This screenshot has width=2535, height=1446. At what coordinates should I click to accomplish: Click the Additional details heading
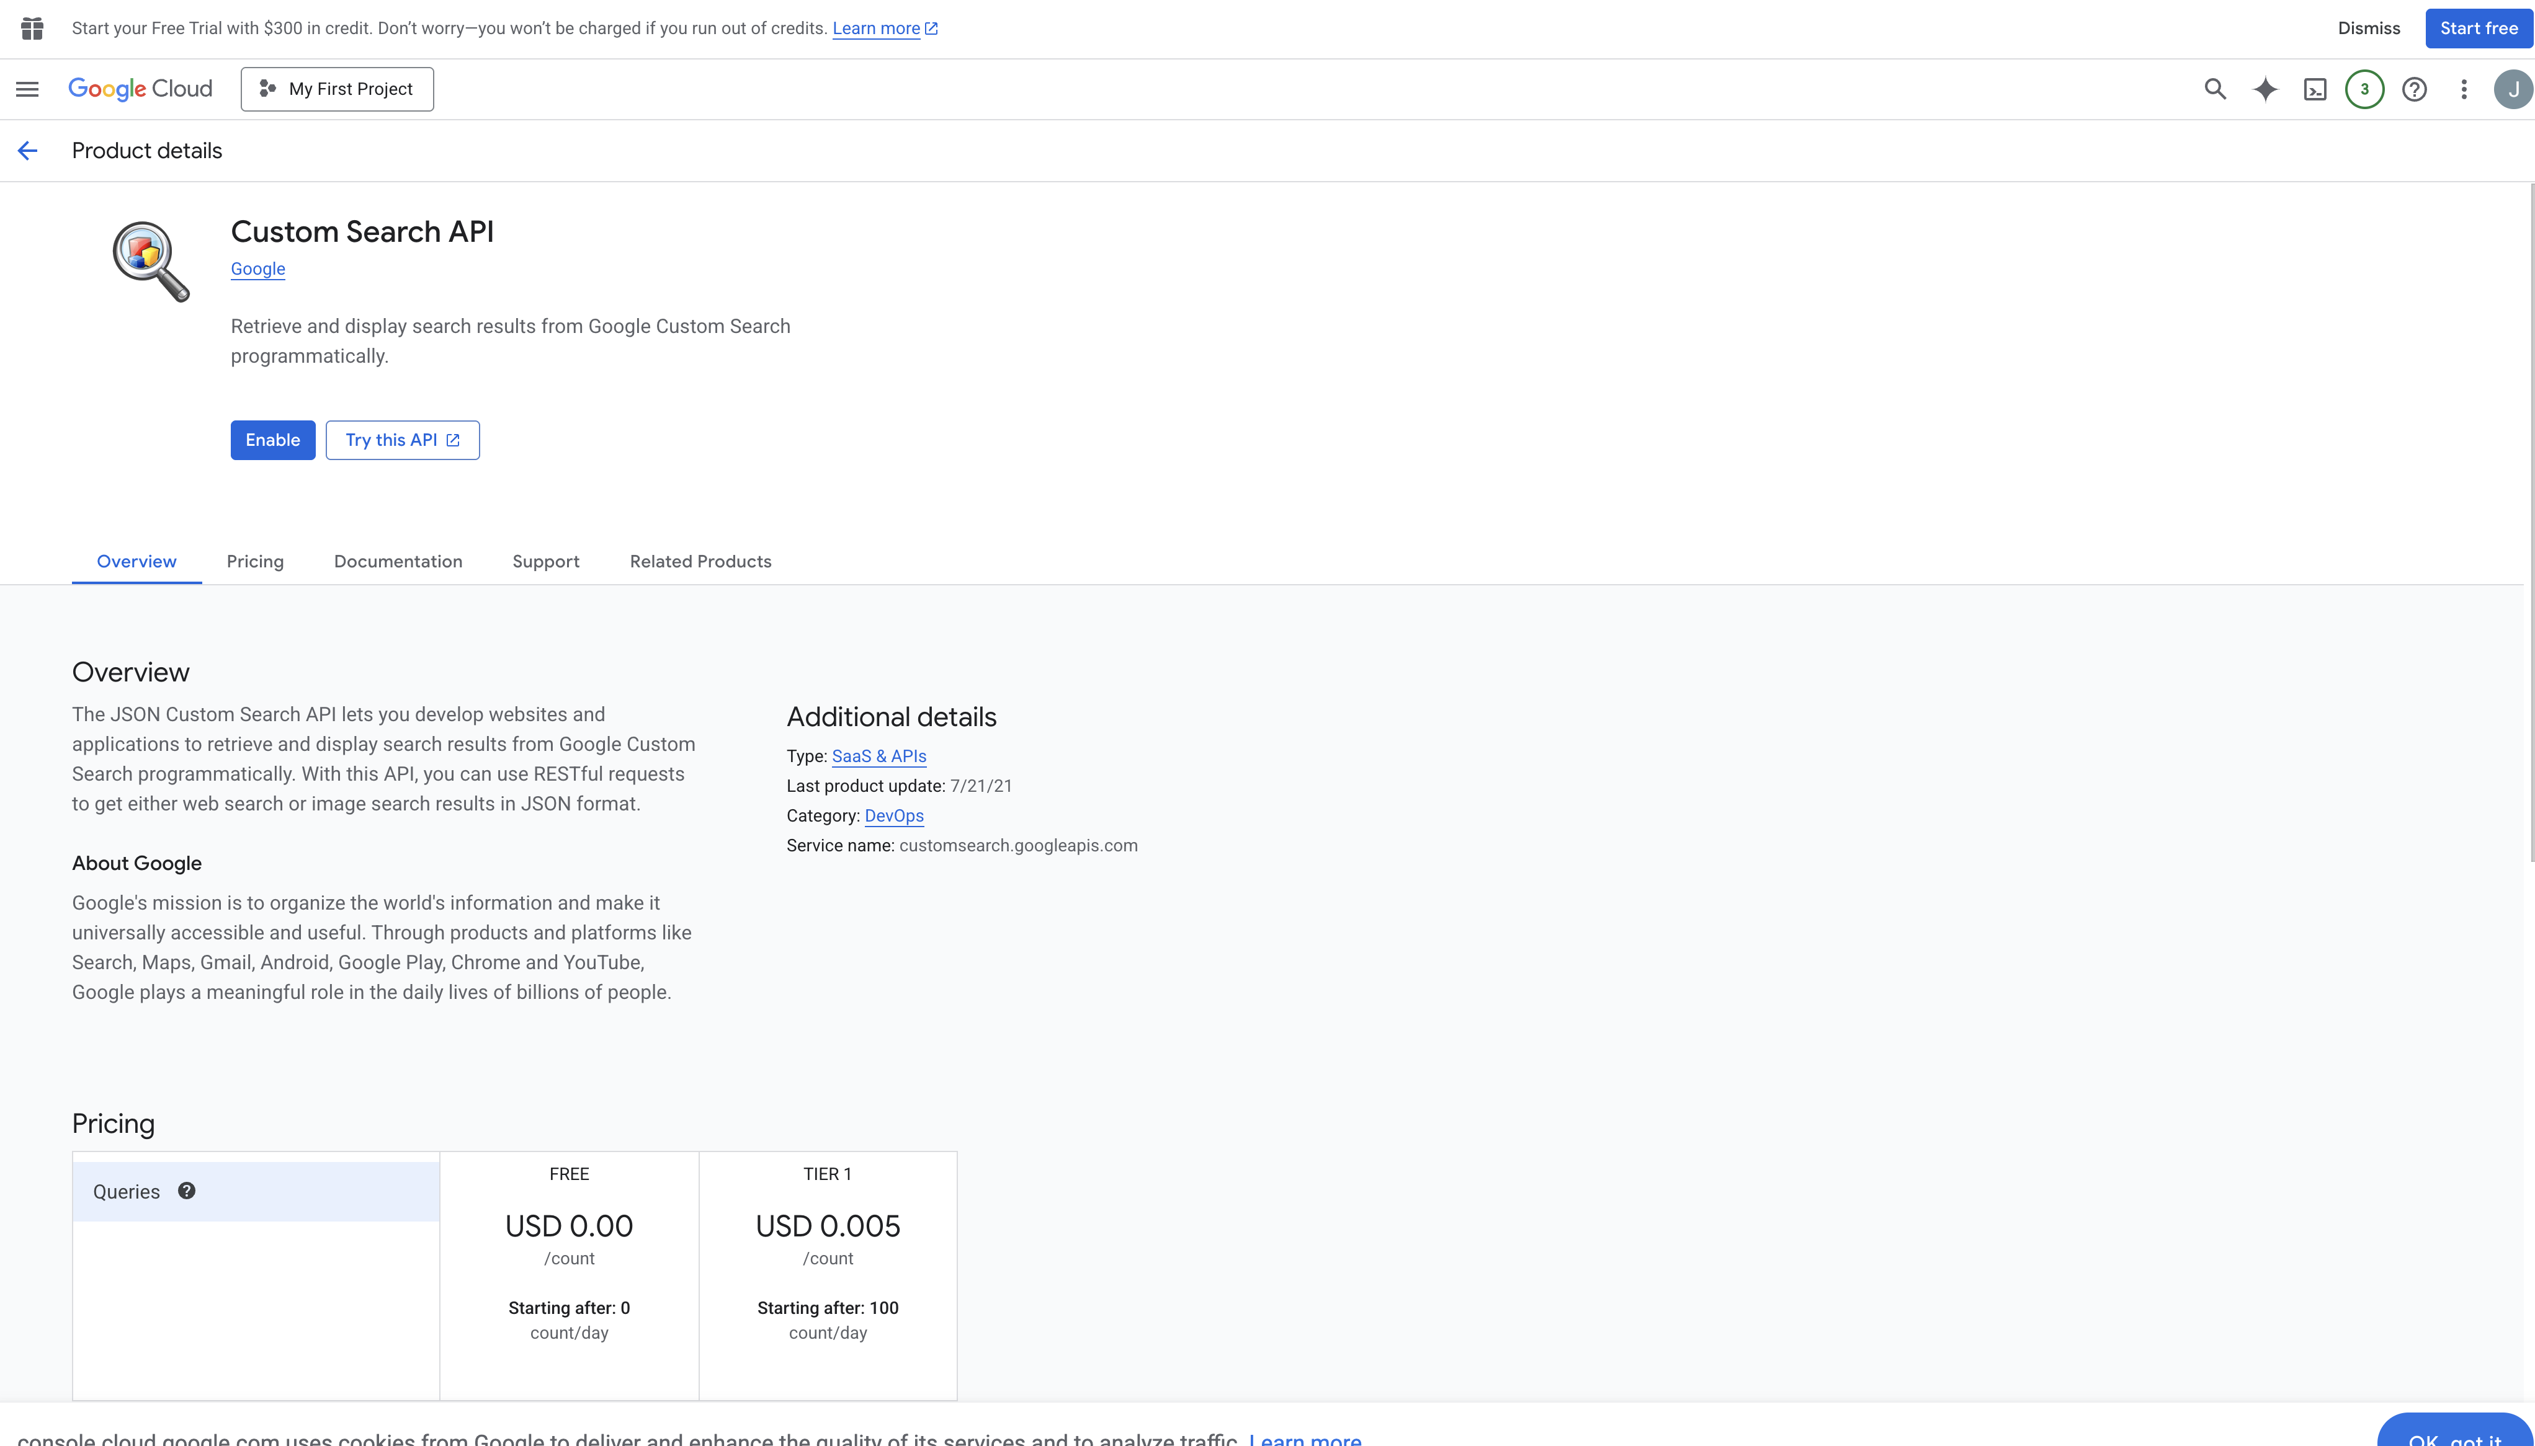(x=892, y=717)
